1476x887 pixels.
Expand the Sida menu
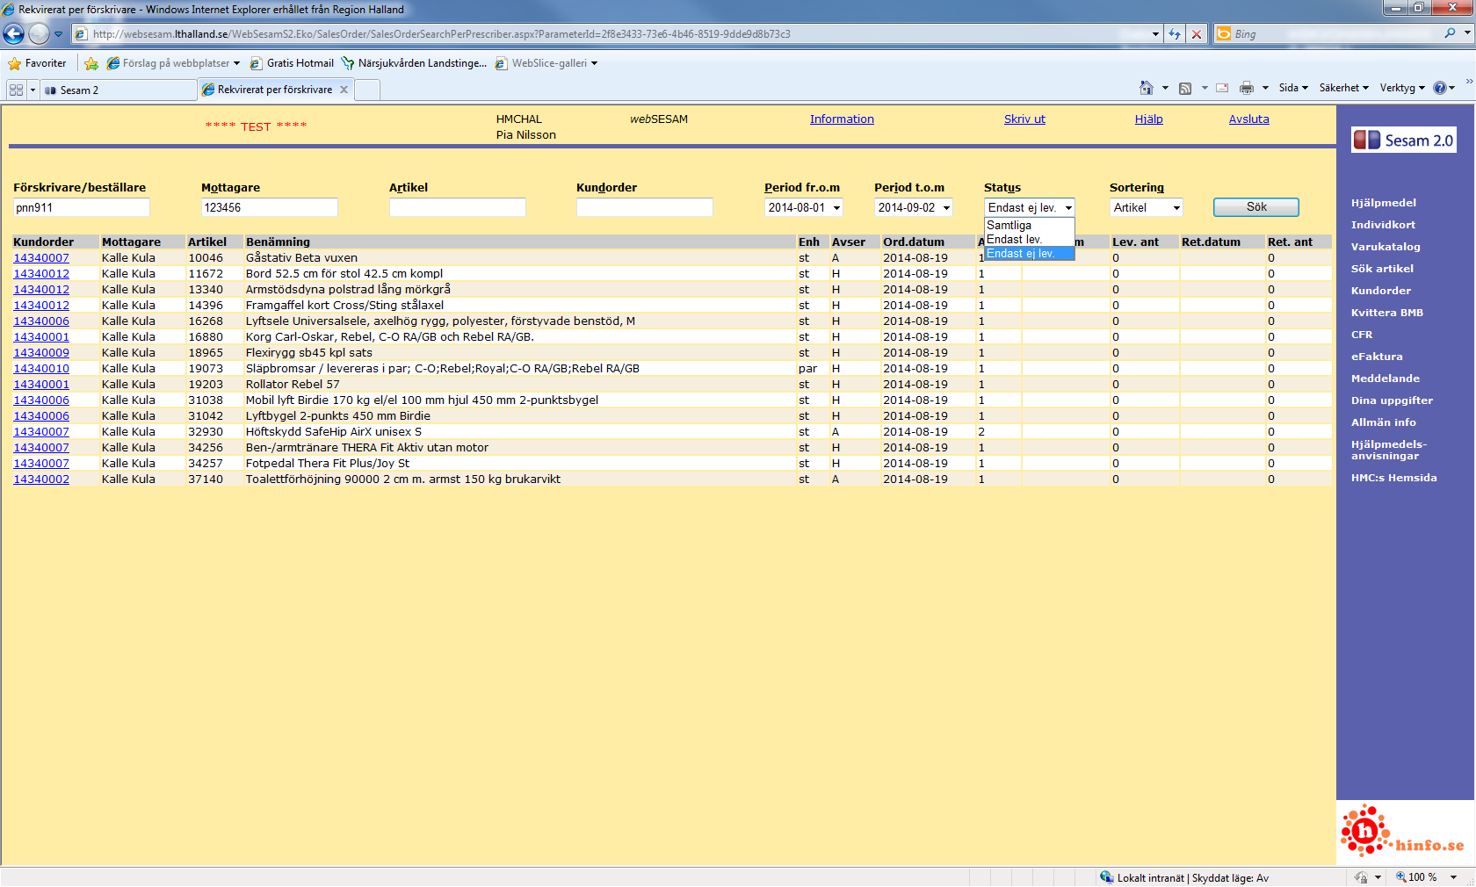click(1293, 88)
